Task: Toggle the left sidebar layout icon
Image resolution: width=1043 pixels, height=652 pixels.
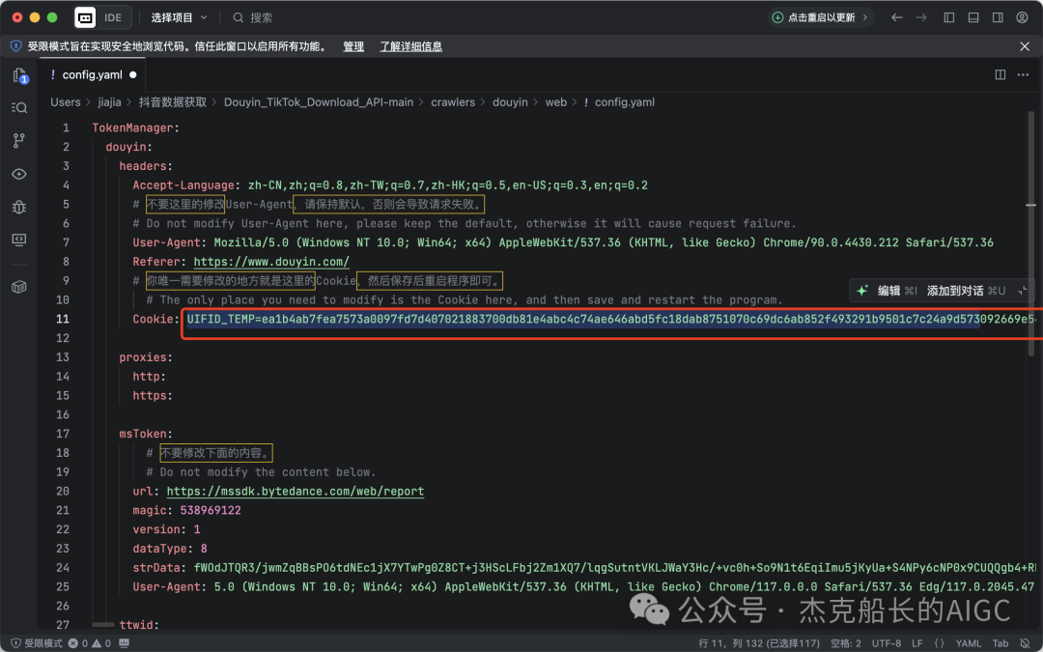Action: point(949,17)
